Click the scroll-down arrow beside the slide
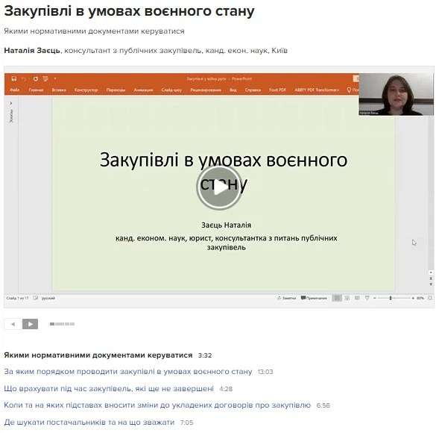This screenshot has width=436, height=433. [x=431, y=272]
